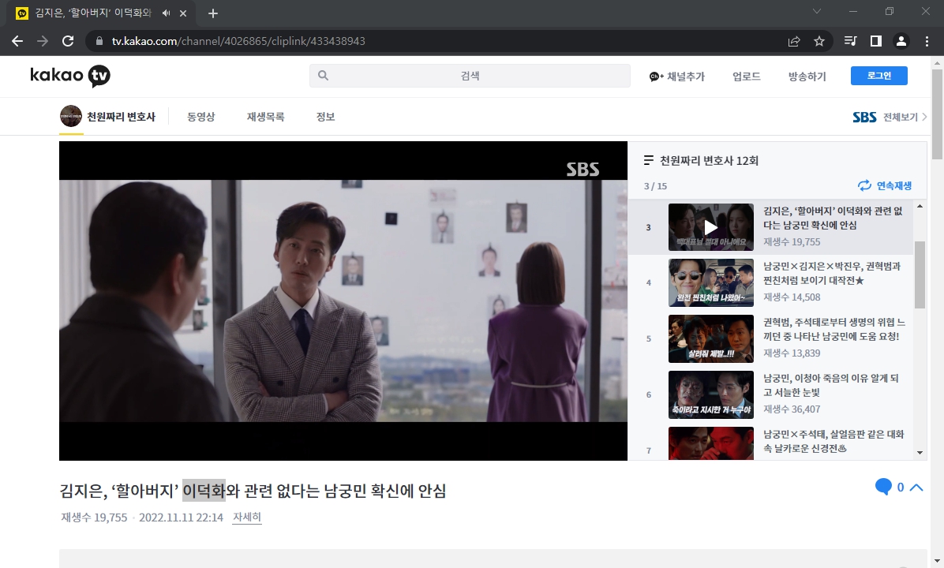Click the main video title text
This screenshot has width=944, height=568.
(x=253, y=491)
